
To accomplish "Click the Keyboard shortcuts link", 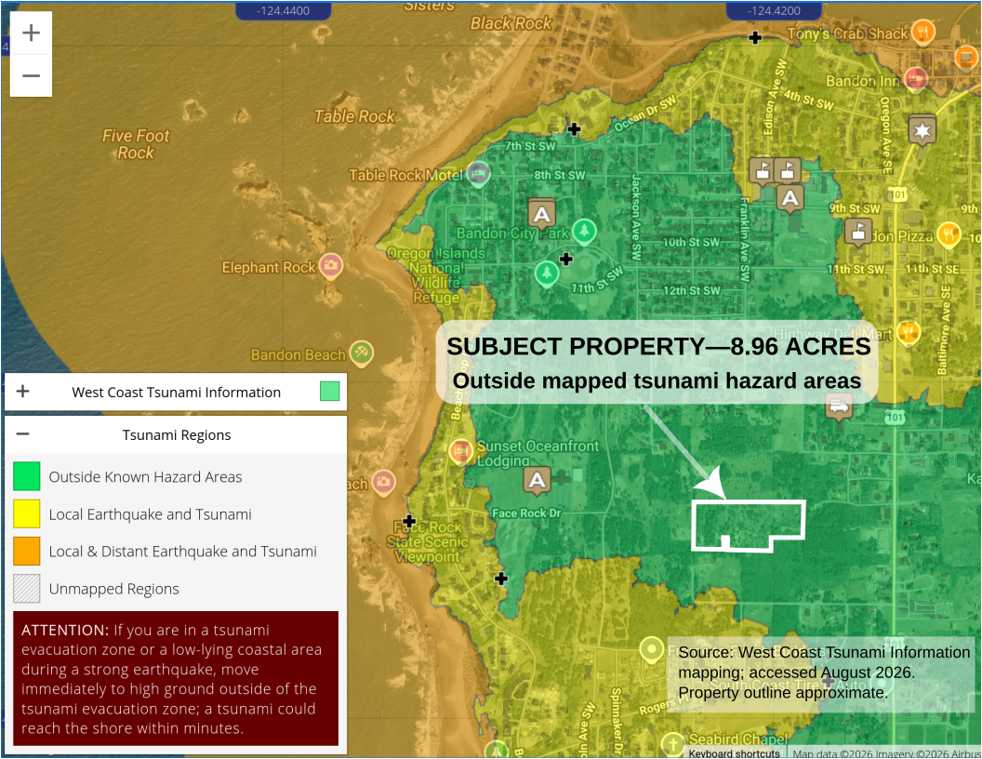I will pos(734,753).
